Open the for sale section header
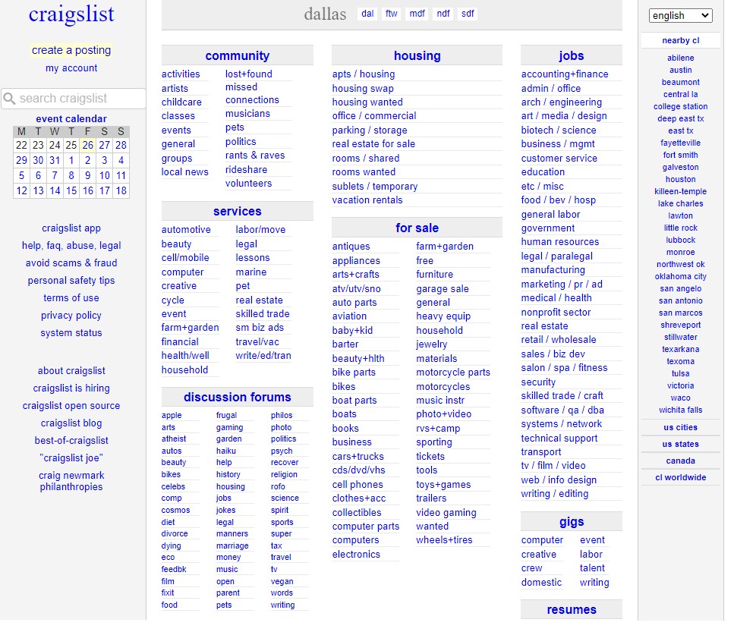 [x=417, y=228]
